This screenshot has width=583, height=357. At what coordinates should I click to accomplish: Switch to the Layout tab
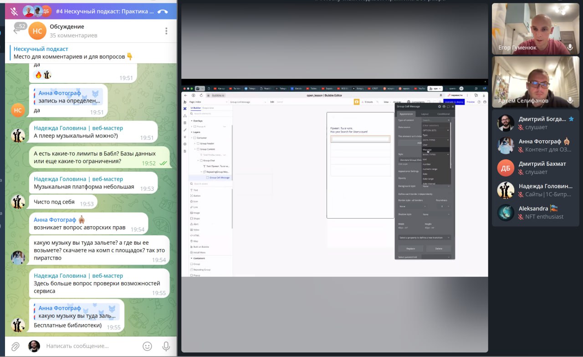coord(424,114)
